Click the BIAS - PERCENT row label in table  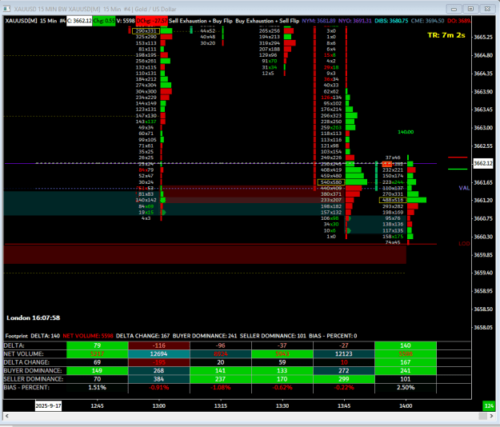click(26, 388)
